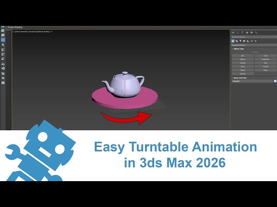Click the light bulb left toolbar icon
Screen dimensions: 277x207
click(3, 45)
